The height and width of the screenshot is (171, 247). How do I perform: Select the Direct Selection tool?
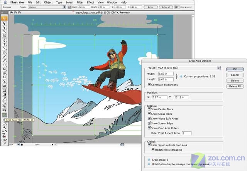4,28
